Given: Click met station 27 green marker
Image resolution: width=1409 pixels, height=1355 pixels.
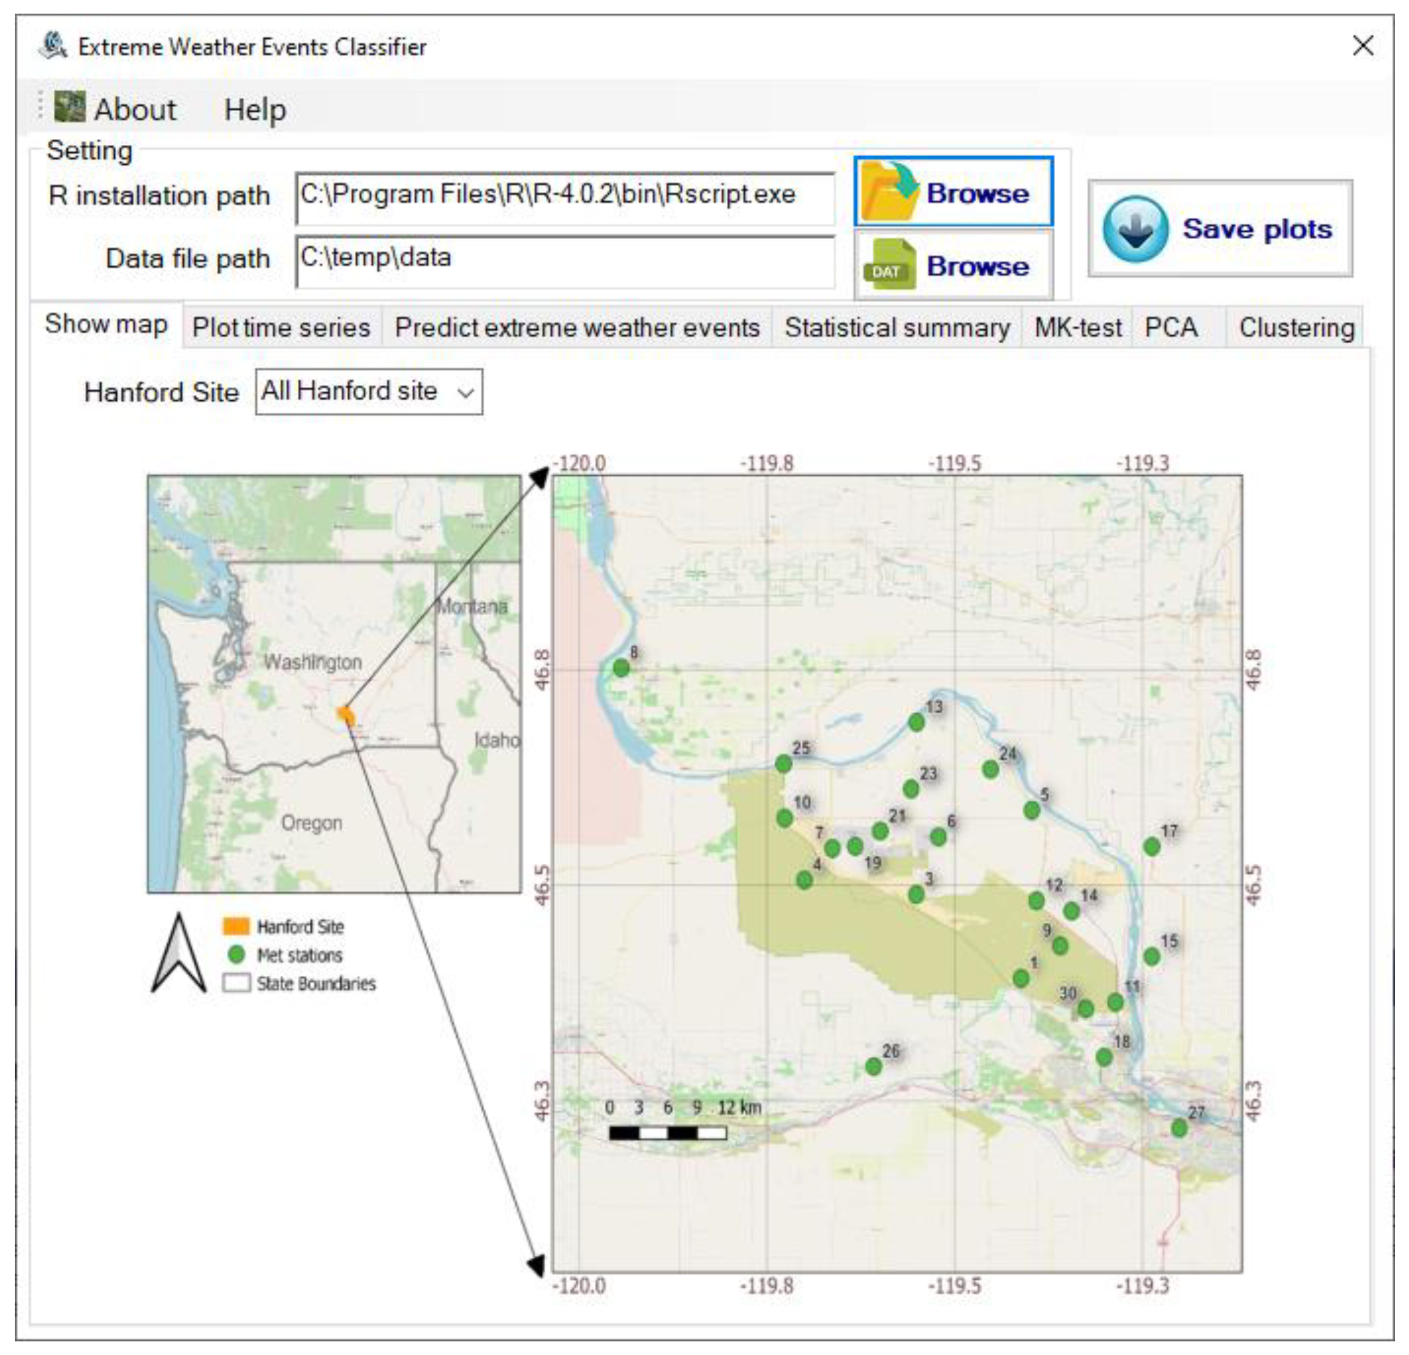Looking at the screenshot, I should (x=1179, y=1128).
